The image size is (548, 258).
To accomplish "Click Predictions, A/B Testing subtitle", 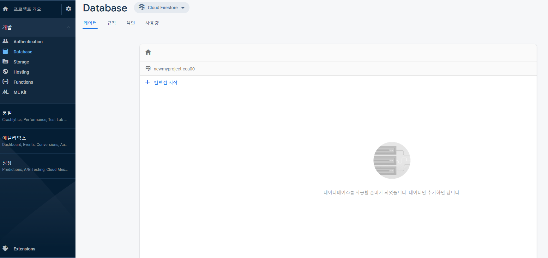I will (x=35, y=170).
